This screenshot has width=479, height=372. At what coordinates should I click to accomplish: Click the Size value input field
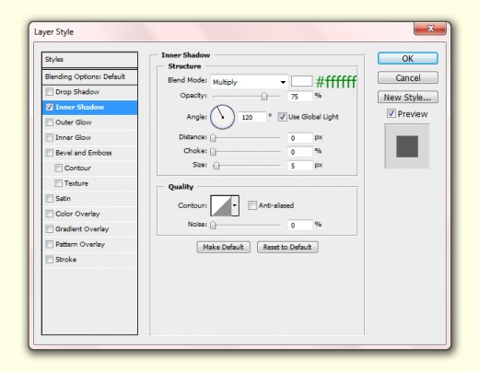pyautogui.click(x=299, y=166)
